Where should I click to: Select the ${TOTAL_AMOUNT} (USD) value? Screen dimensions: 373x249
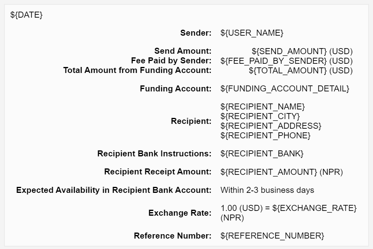point(300,71)
